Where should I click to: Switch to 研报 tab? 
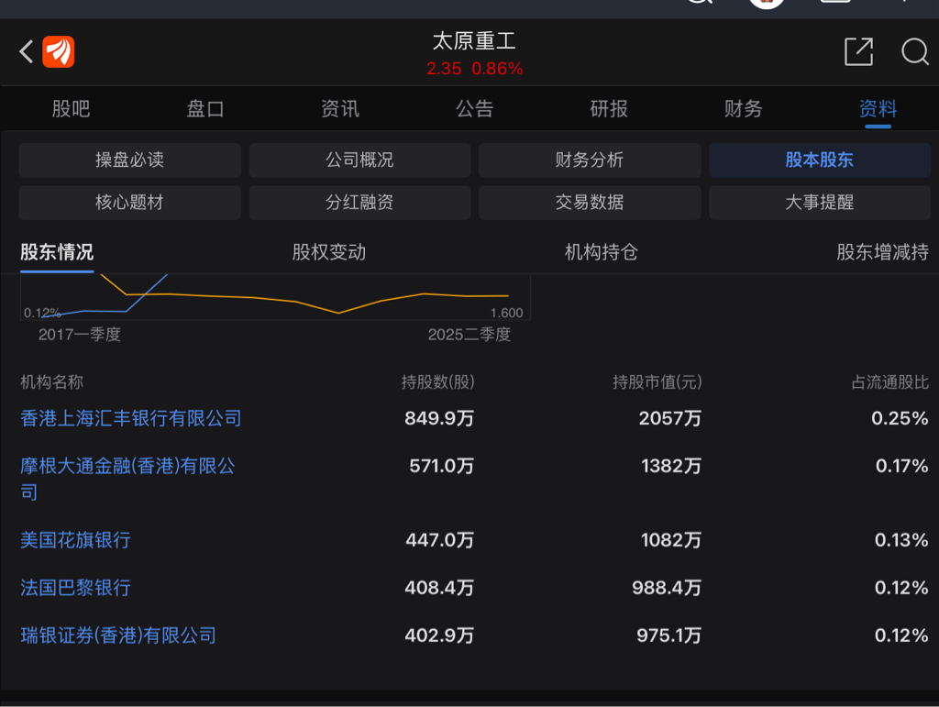coord(609,108)
